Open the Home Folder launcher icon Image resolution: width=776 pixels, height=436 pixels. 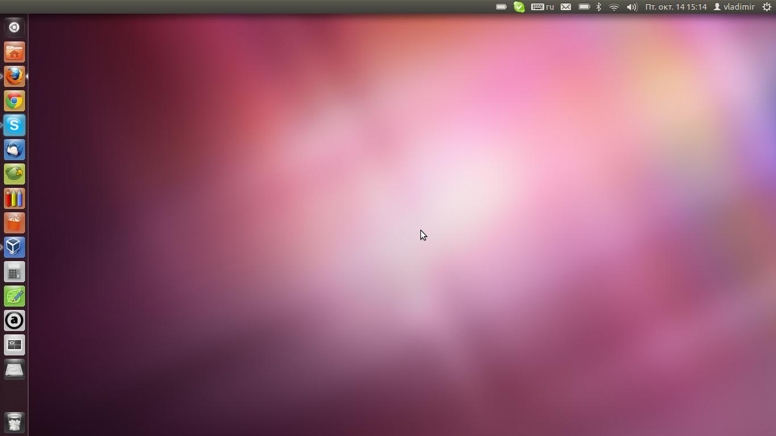pos(14,52)
